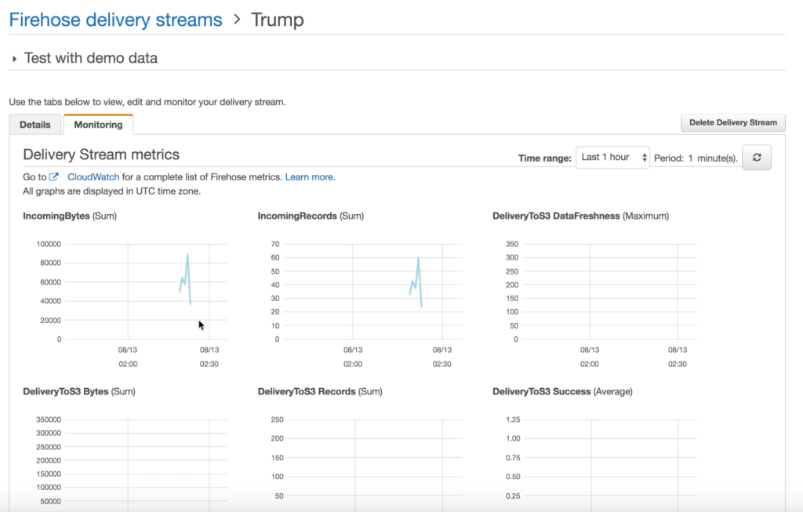Select the Monitoring tab
803x512 pixels.
(x=98, y=125)
